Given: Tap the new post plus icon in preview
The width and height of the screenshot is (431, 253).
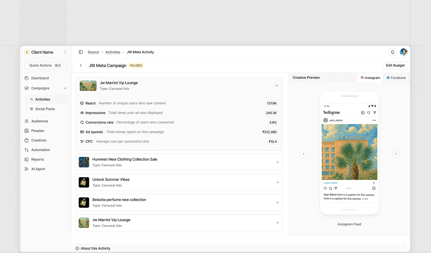Looking at the screenshot, I should pyautogui.click(x=363, y=113).
